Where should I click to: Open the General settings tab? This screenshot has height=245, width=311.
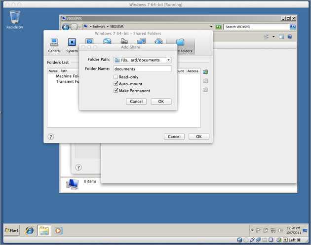point(54,45)
